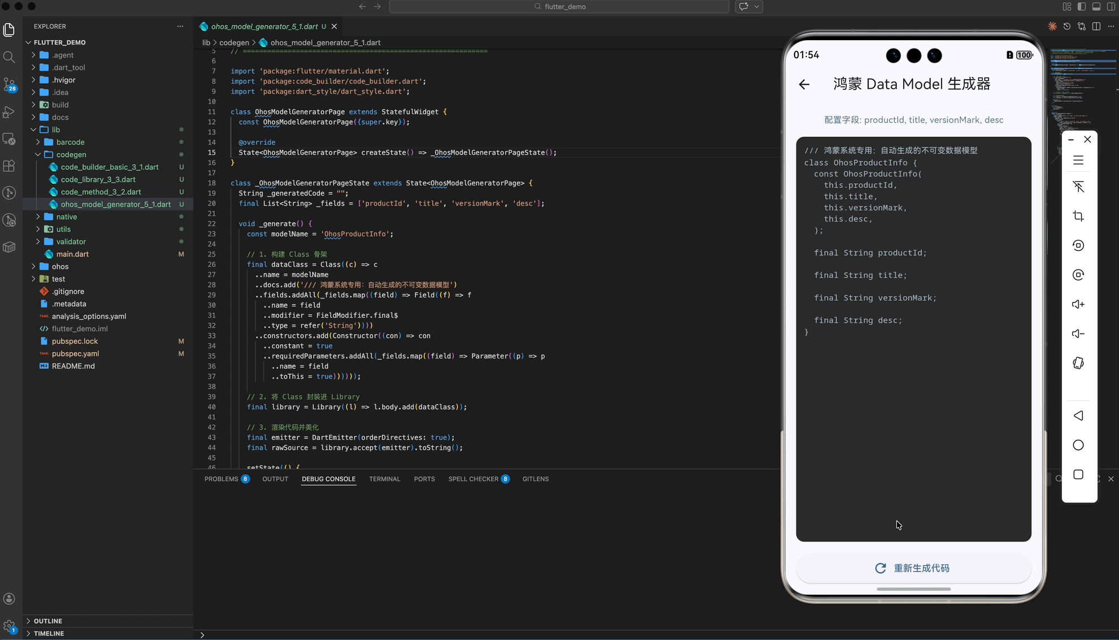Expand the OUTLINE section
Screen dimensions: 1119x640
click(48, 621)
